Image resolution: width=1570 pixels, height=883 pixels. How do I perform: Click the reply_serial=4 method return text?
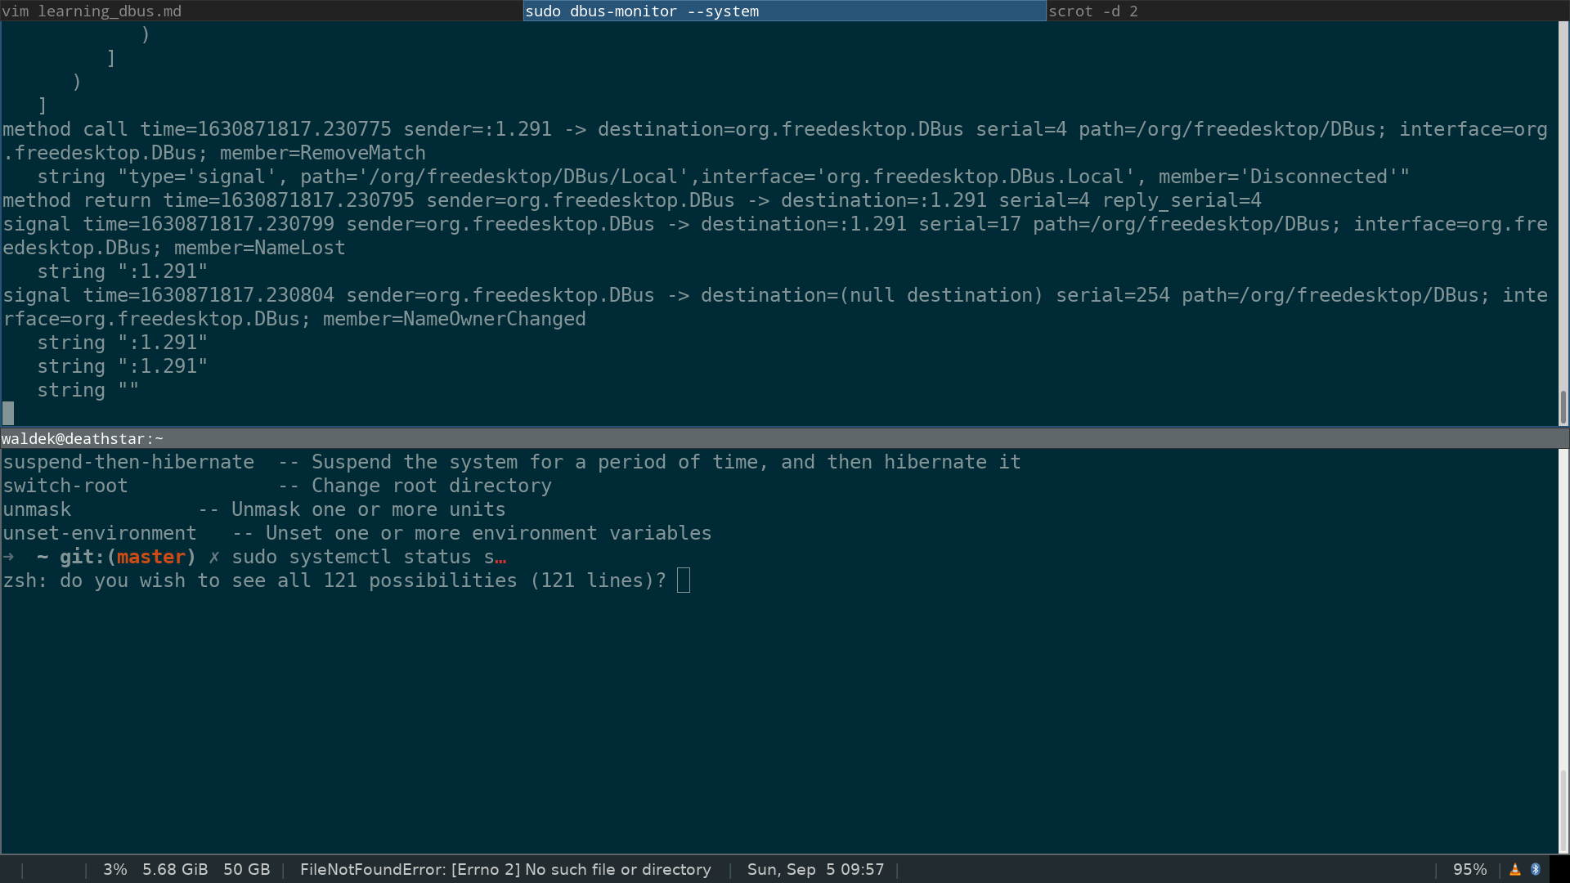coord(1182,200)
